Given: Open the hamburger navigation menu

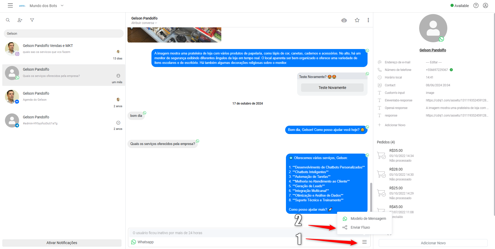Looking at the screenshot, I should 10,5.
